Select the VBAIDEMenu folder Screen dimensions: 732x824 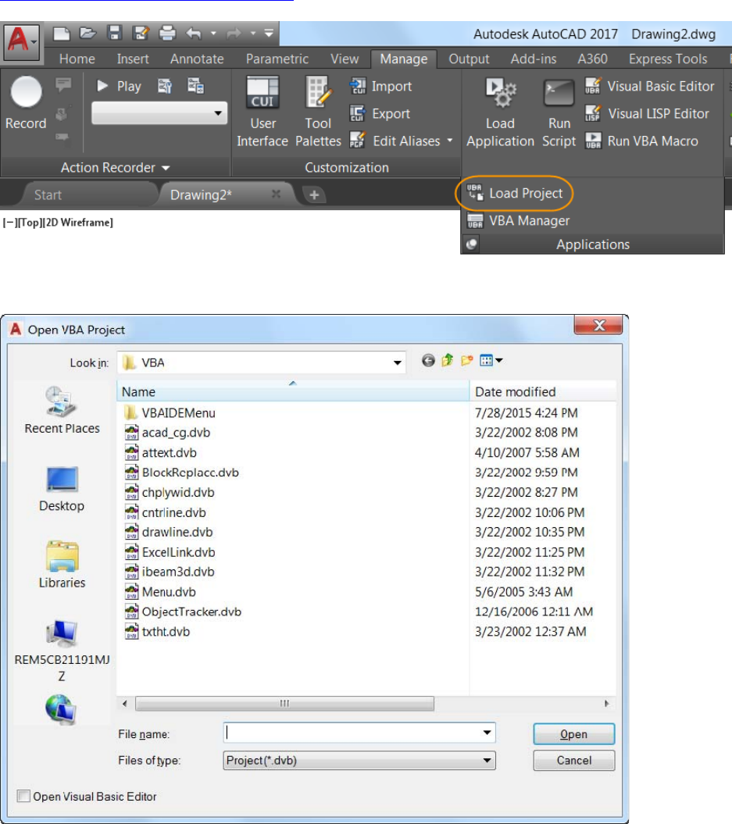pyautogui.click(x=170, y=412)
